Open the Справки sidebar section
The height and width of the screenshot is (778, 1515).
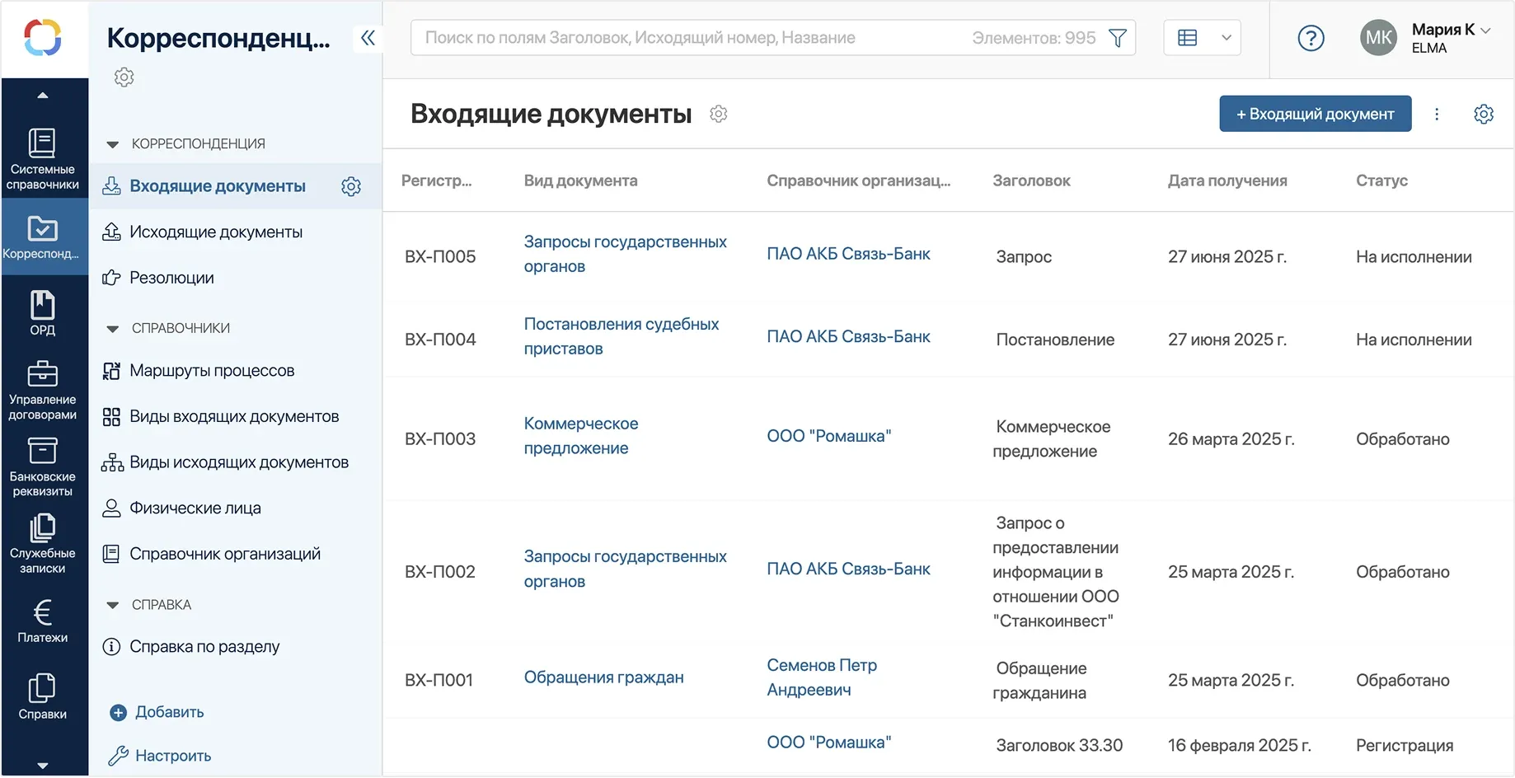click(44, 693)
